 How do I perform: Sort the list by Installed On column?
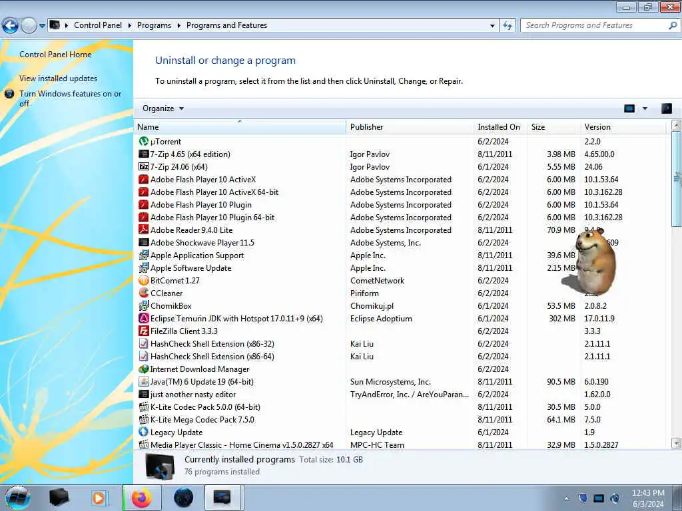pyautogui.click(x=500, y=127)
